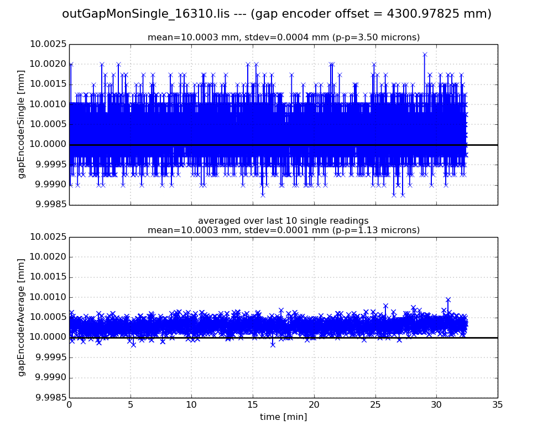Click x-axis tick label '0'

coord(69,404)
